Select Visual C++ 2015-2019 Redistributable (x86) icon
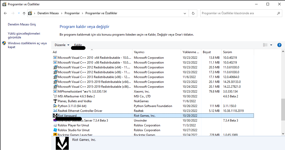 coord(55,87)
